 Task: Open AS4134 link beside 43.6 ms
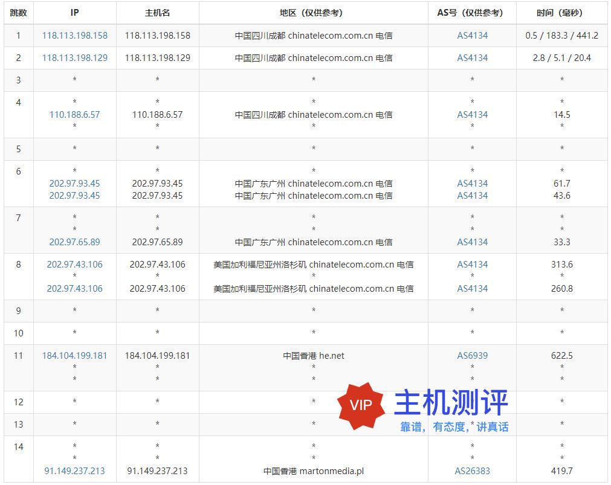click(x=472, y=196)
